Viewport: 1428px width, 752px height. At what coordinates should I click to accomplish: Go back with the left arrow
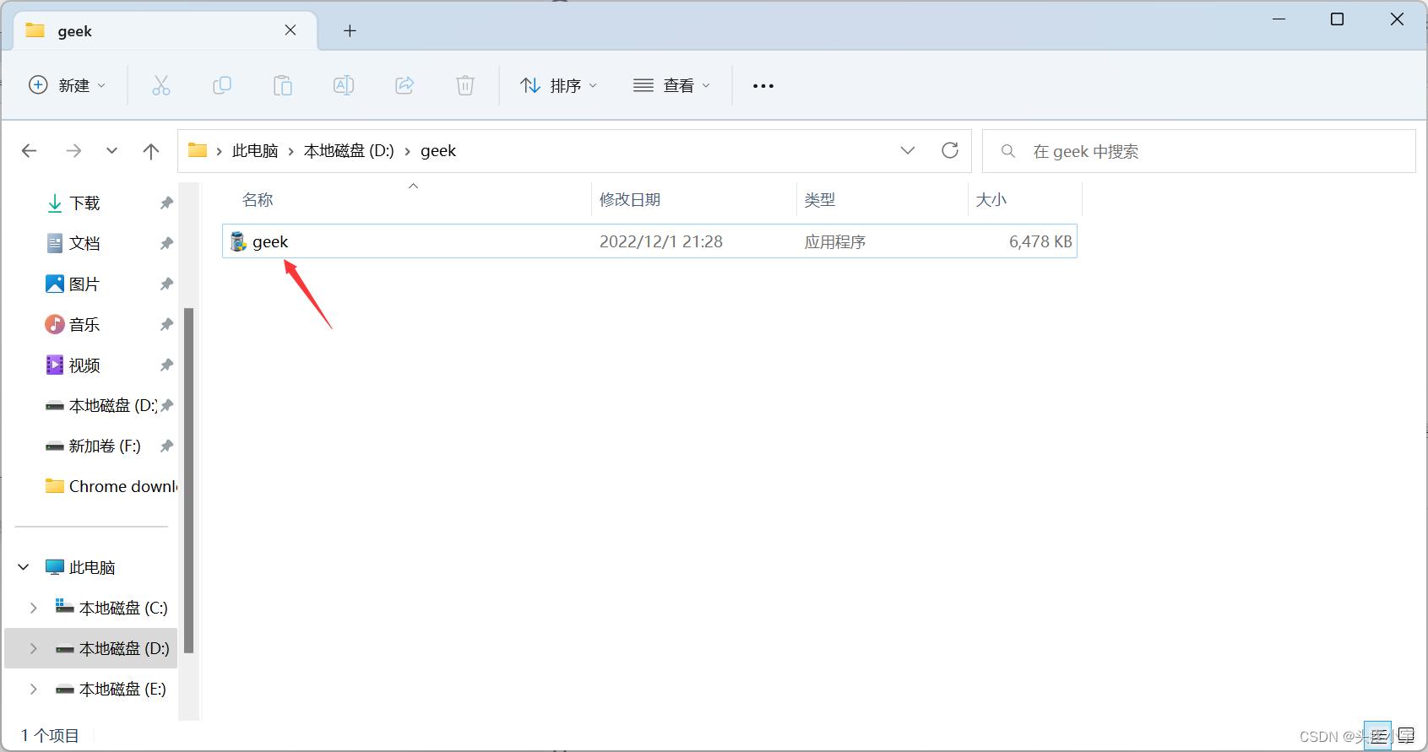pyautogui.click(x=30, y=151)
